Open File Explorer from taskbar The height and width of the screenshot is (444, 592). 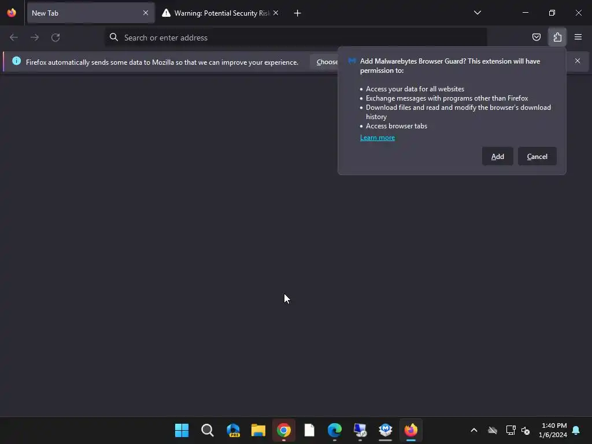pyautogui.click(x=258, y=430)
